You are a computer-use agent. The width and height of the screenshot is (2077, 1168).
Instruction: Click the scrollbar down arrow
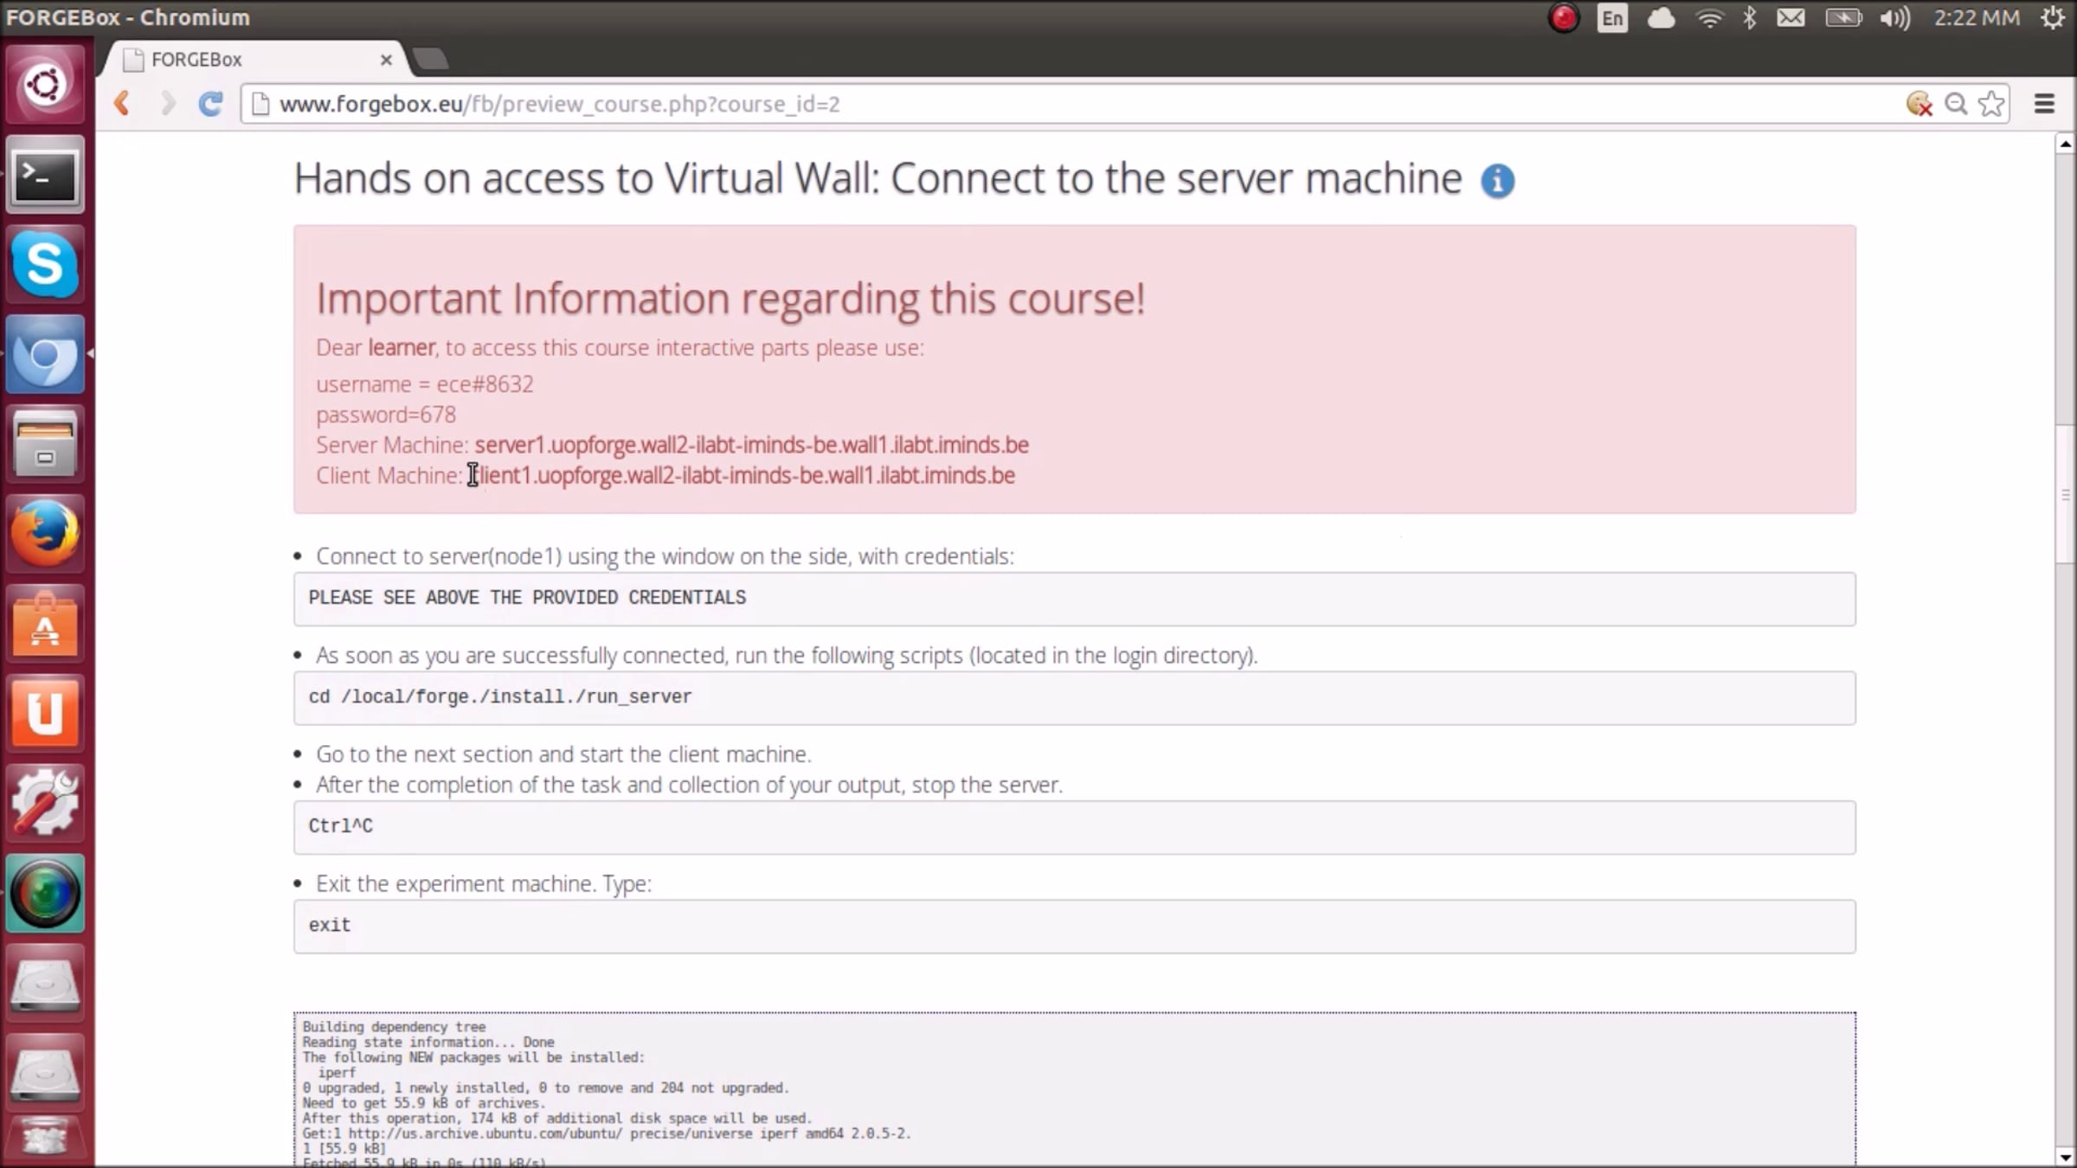(2065, 1157)
